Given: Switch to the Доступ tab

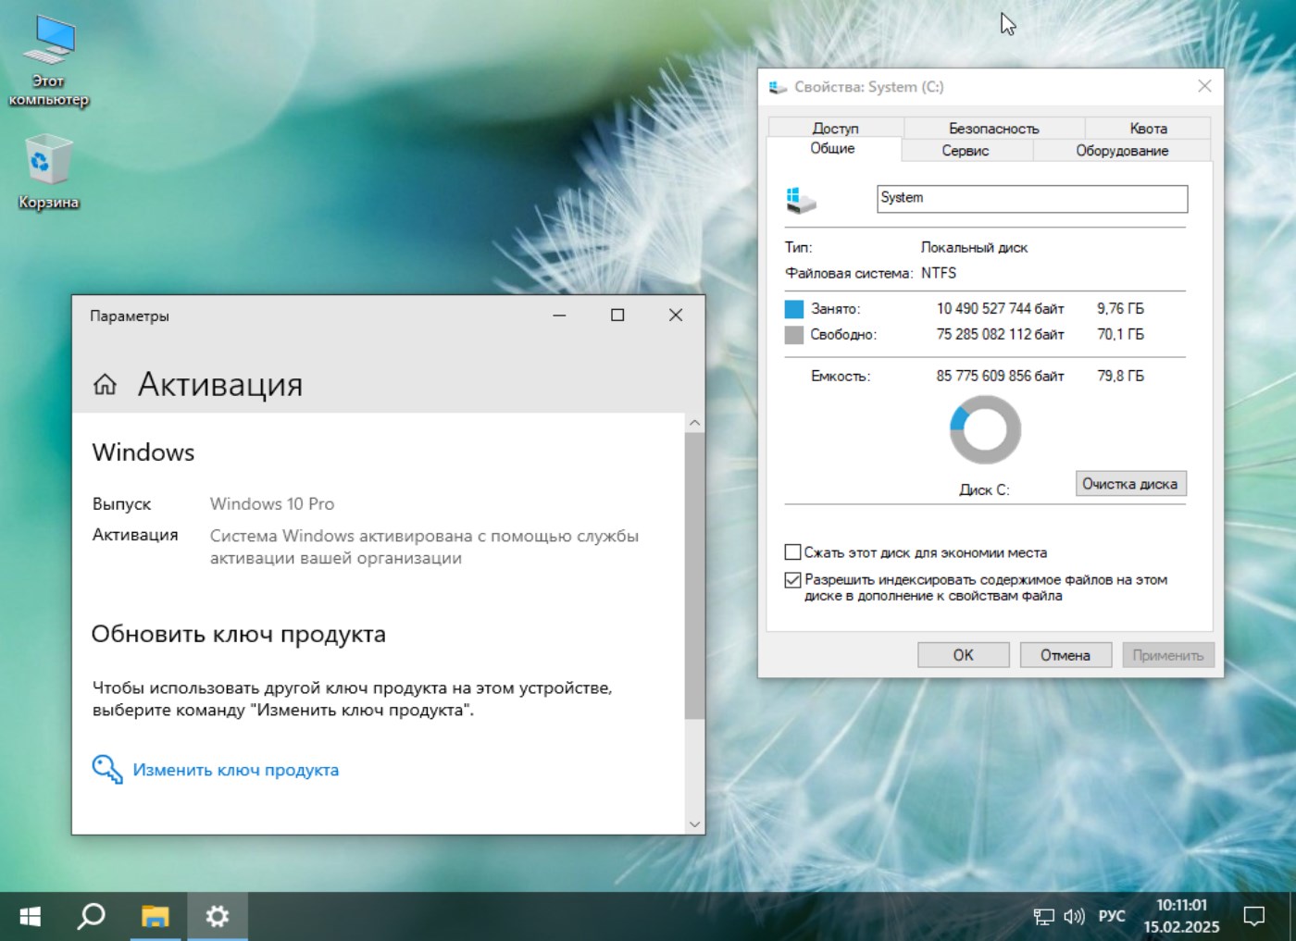Looking at the screenshot, I should tap(836, 128).
